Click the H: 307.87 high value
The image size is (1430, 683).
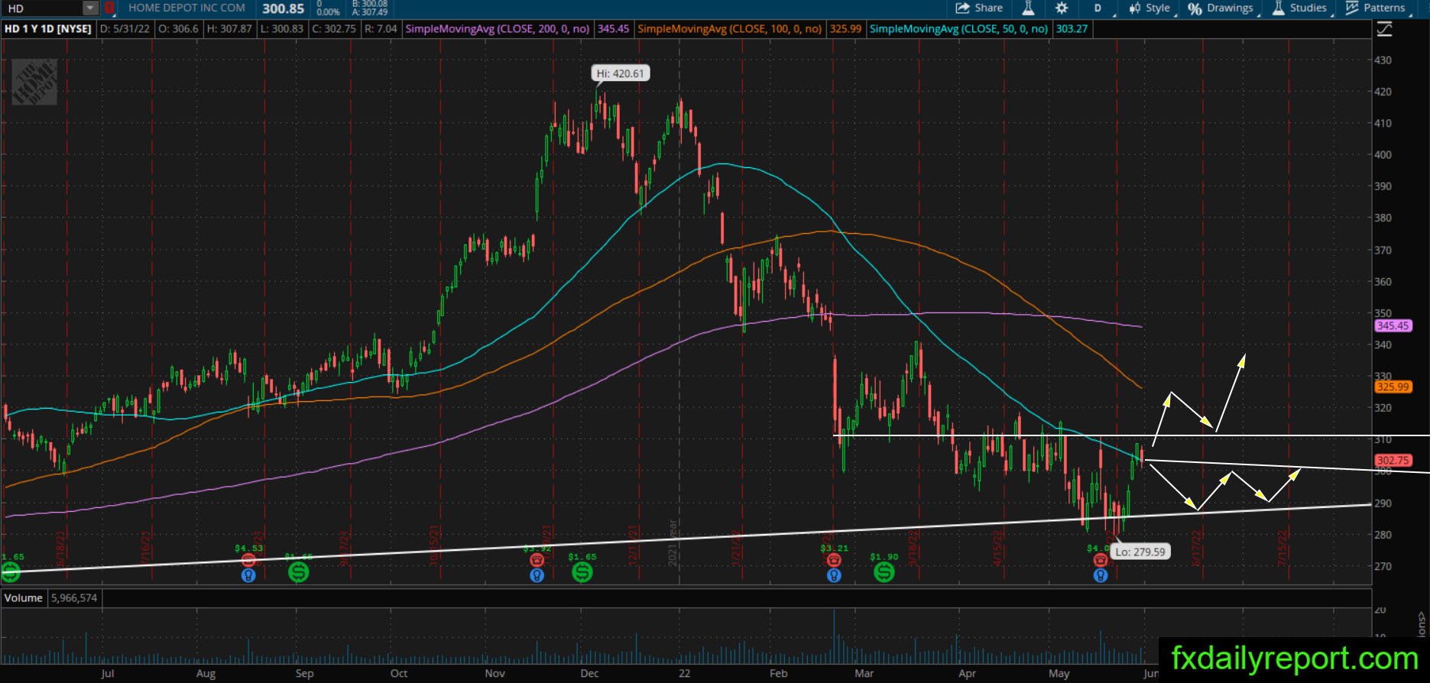[229, 29]
